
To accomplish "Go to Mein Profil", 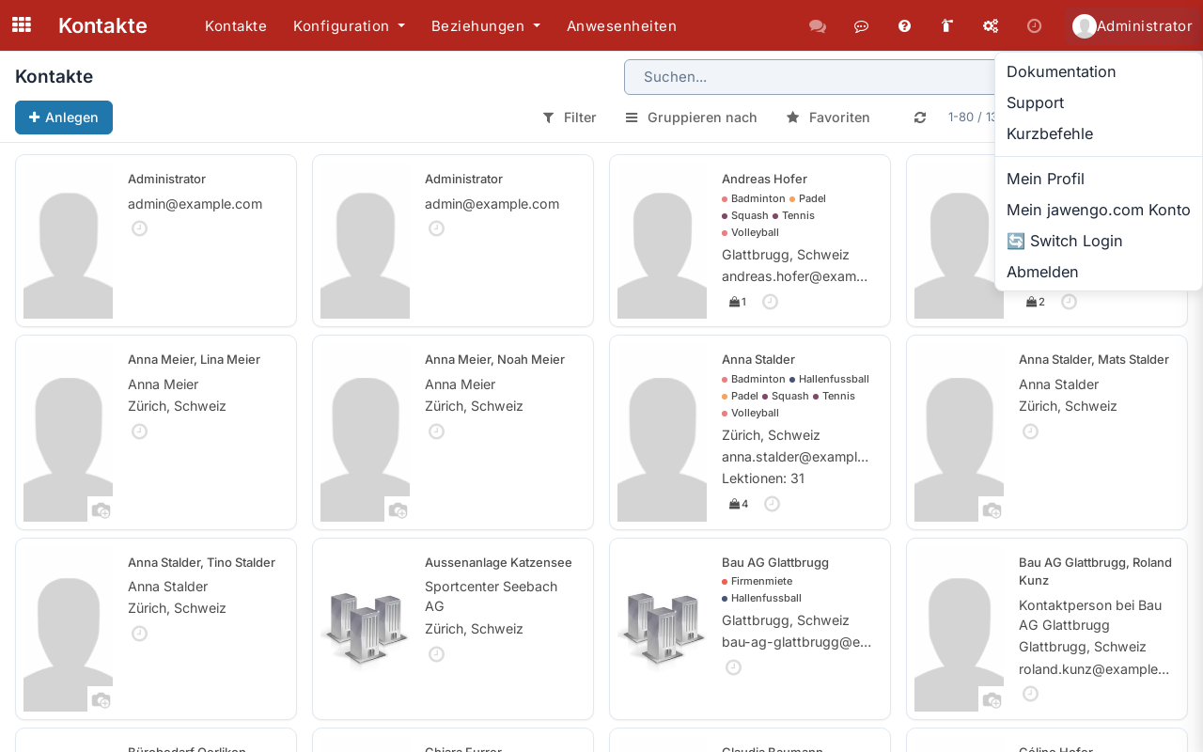I will (x=1099, y=179).
